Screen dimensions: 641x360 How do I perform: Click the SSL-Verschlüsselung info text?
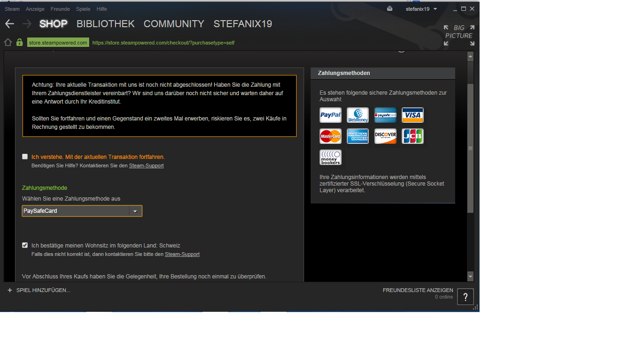point(382,184)
